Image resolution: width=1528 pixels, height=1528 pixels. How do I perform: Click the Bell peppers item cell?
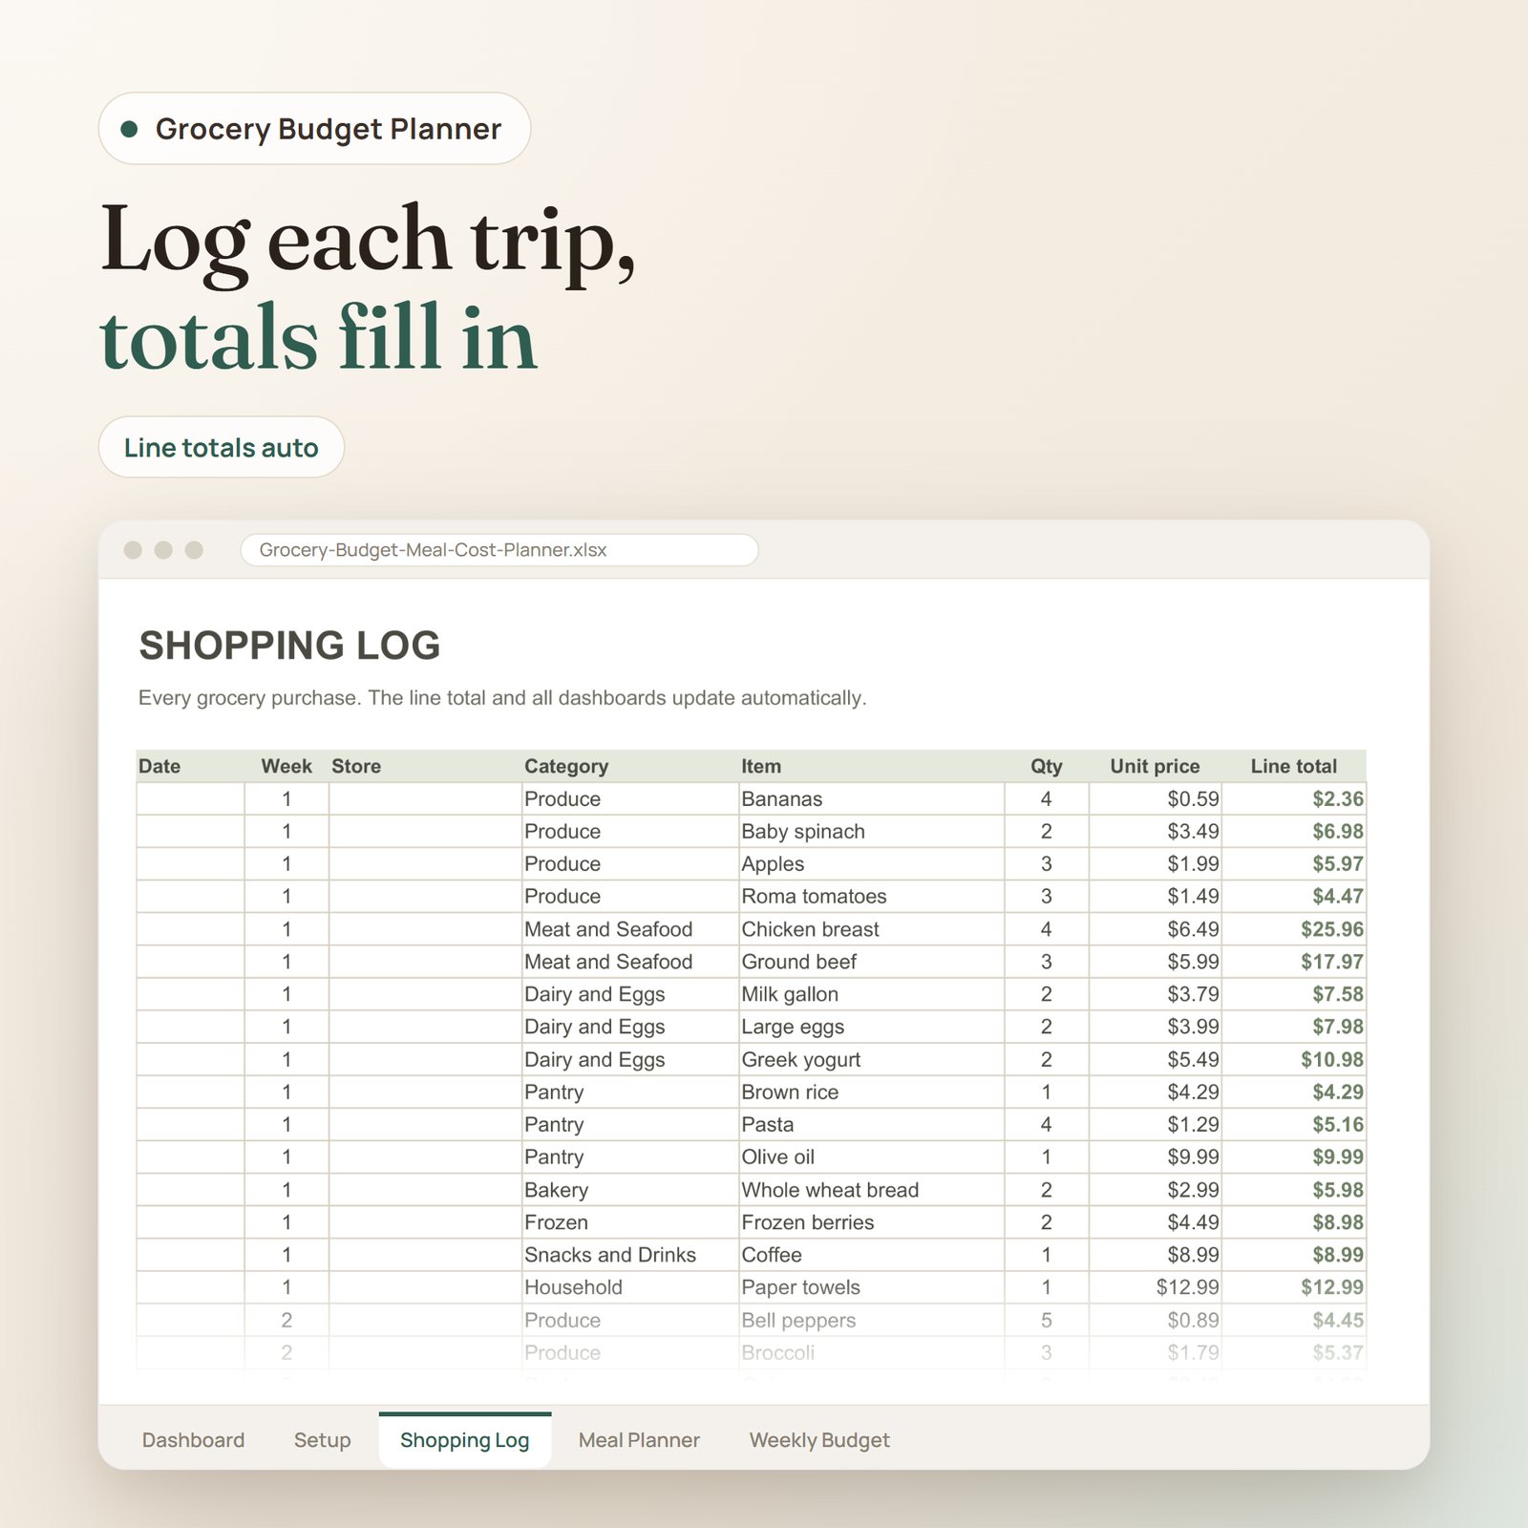pyautogui.click(x=871, y=1320)
